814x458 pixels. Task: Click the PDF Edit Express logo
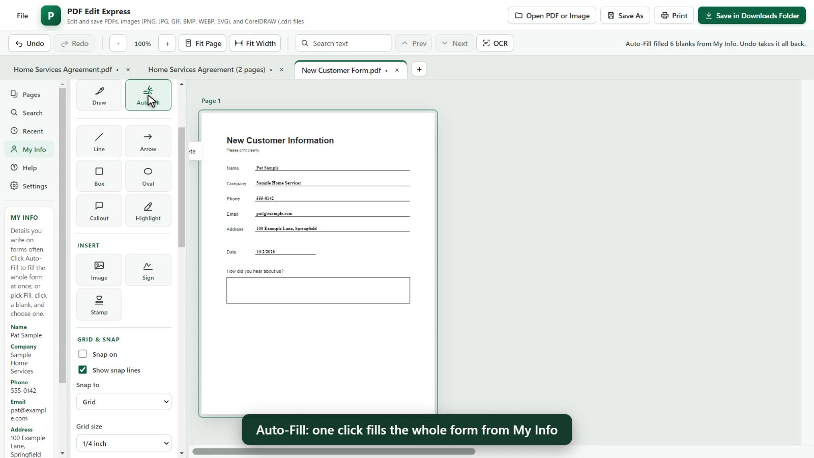tap(51, 16)
